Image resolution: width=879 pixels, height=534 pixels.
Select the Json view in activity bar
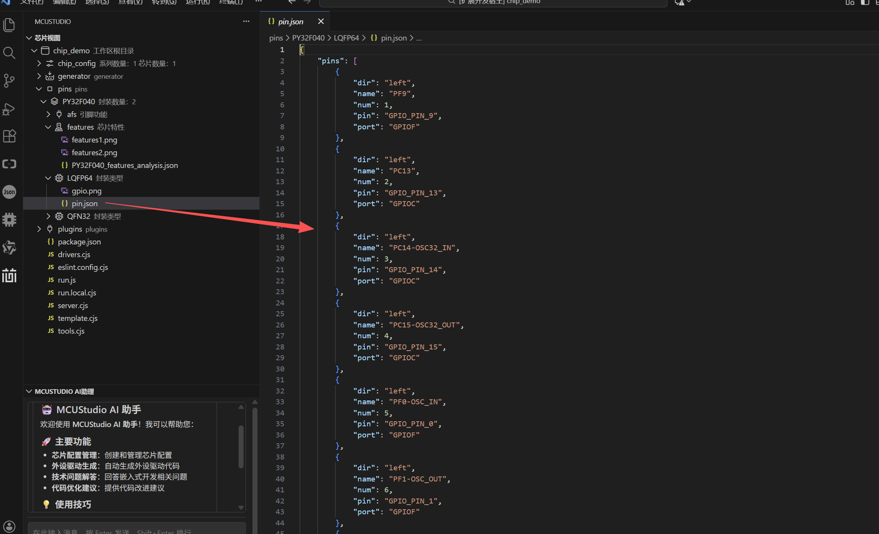point(9,192)
